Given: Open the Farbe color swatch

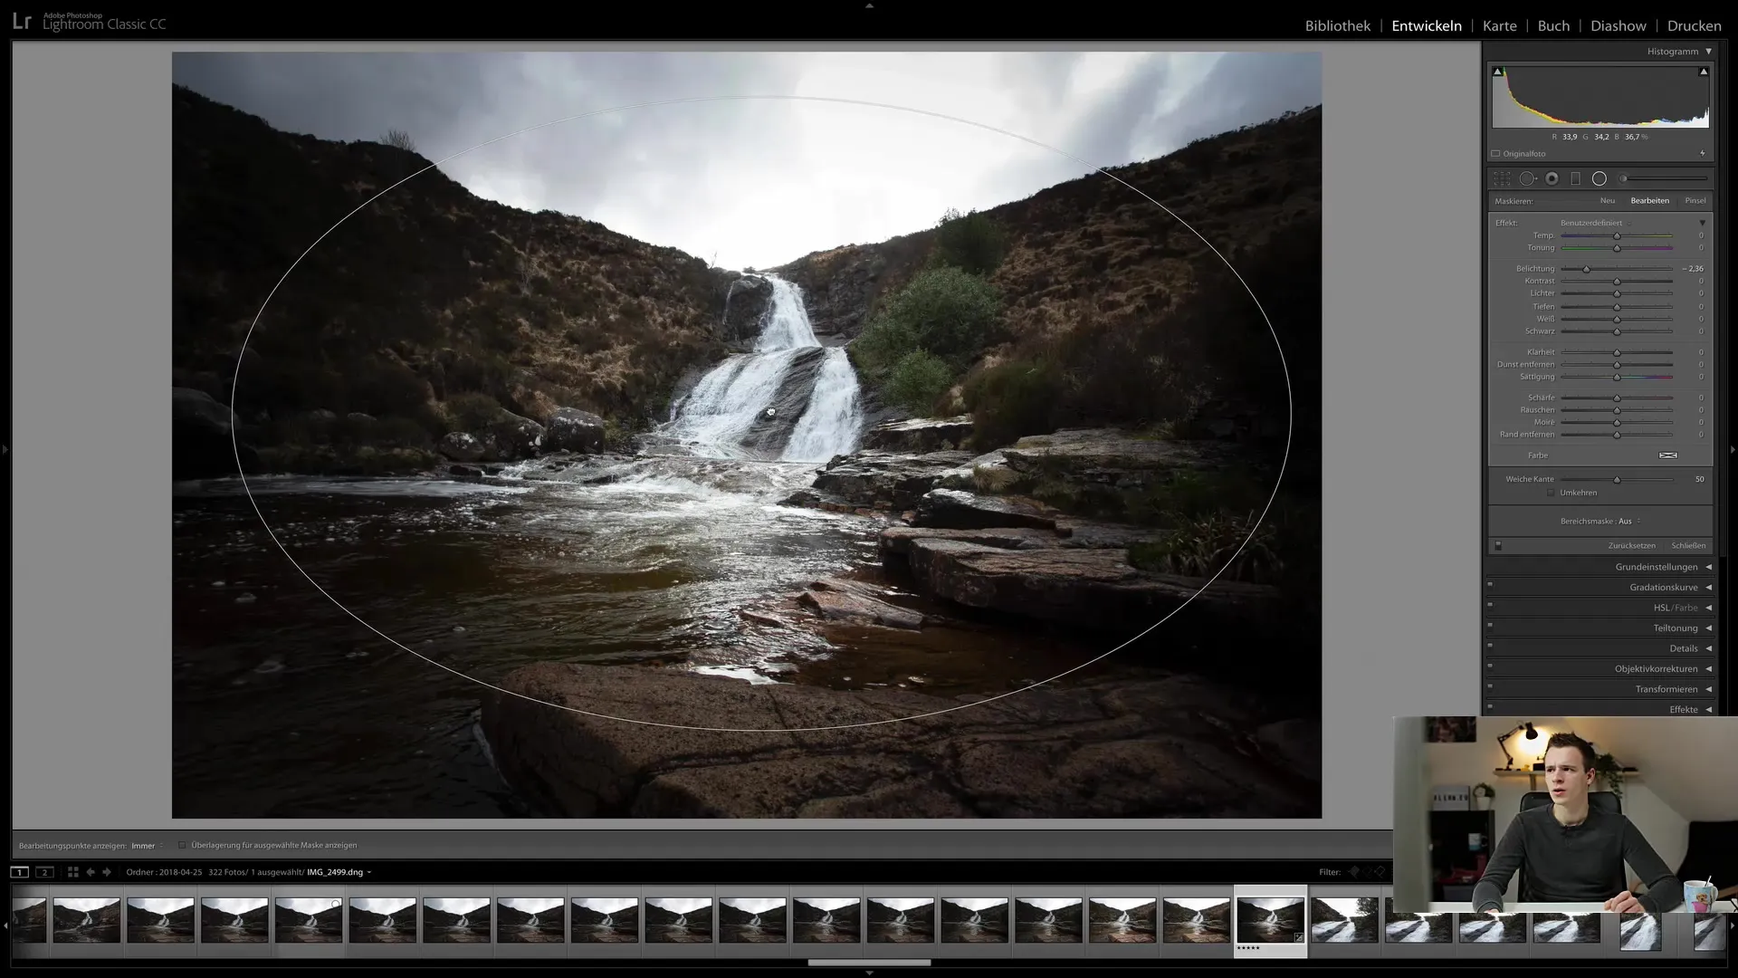Looking at the screenshot, I should pos(1667,455).
